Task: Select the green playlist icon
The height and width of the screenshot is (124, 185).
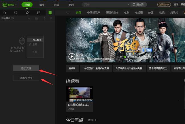Action: click(50, 13)
